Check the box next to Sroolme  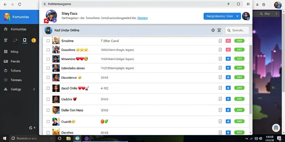[x=48, y=41]
